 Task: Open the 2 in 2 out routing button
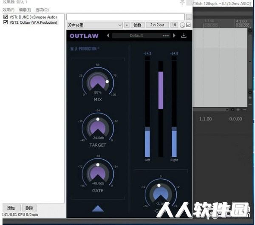(157, 25)
